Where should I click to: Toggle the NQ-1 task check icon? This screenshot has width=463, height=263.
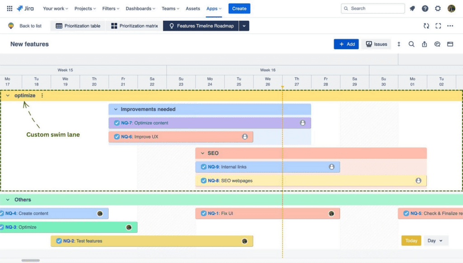[x=203, y=213]
